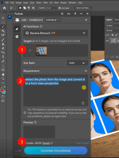Viewport: 119px width, 158px height.
Task: Choose Subtract from Selection mode
Action: click(29, 8)
